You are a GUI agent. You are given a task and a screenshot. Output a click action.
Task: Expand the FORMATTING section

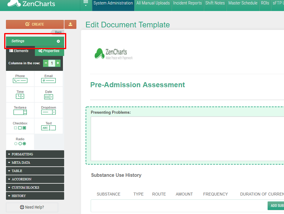tap(35, 154)
